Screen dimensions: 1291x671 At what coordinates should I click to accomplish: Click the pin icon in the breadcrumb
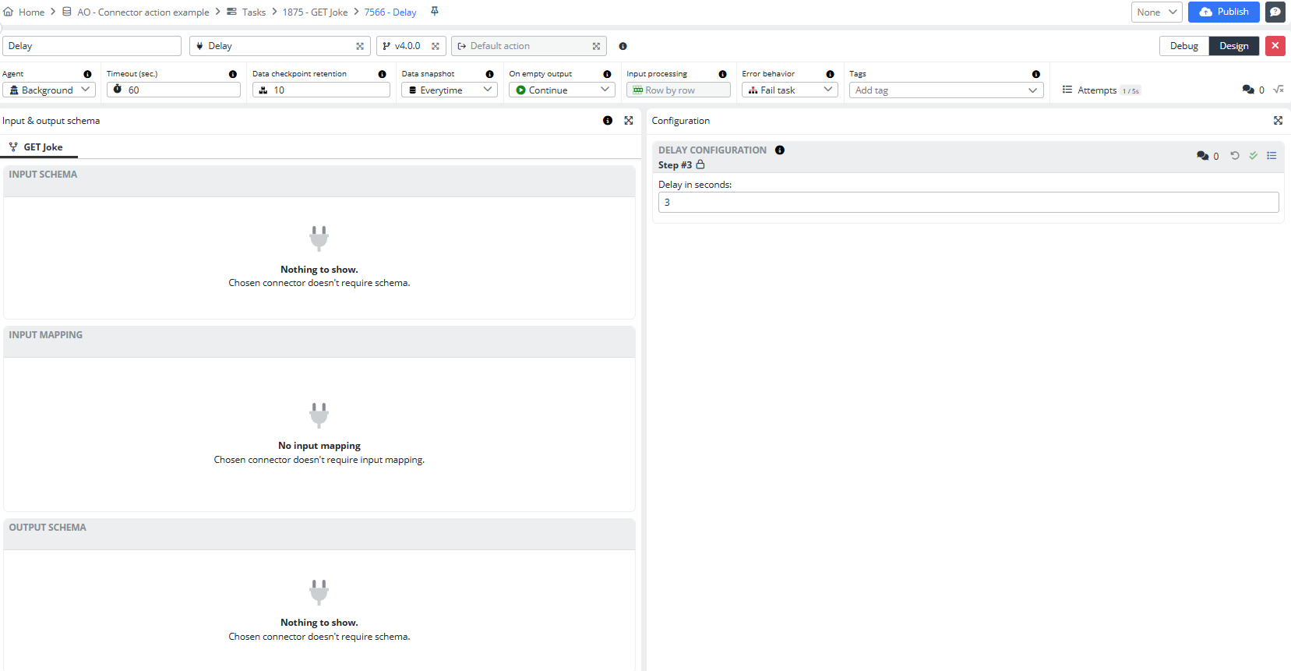tap(435, 12)
